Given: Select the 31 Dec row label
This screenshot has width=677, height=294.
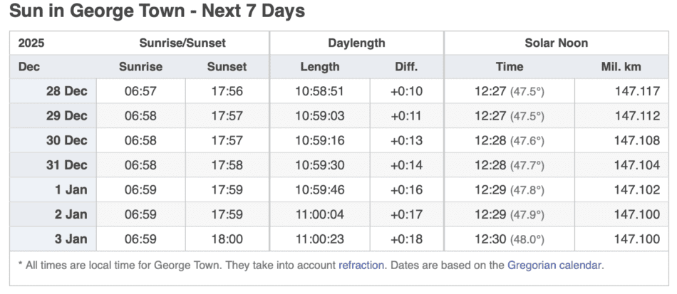Looking at the screenshot, I should [x=66, y=164].
